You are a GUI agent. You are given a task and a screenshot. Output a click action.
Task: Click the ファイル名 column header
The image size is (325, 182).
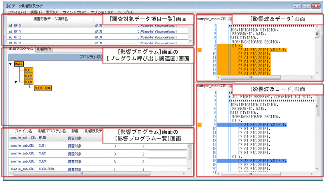tap(23, 131)
